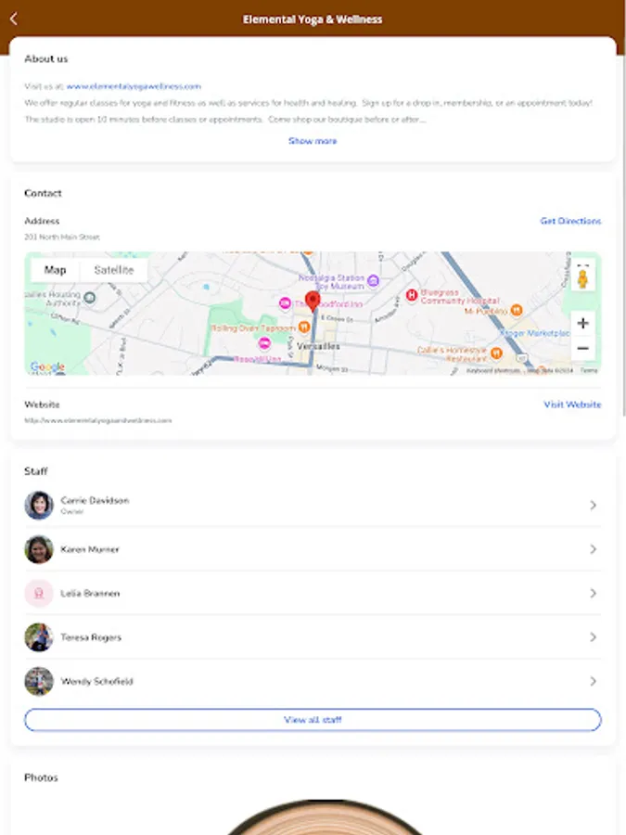Expand Lelia Brannen row chevron

point(593,593)
